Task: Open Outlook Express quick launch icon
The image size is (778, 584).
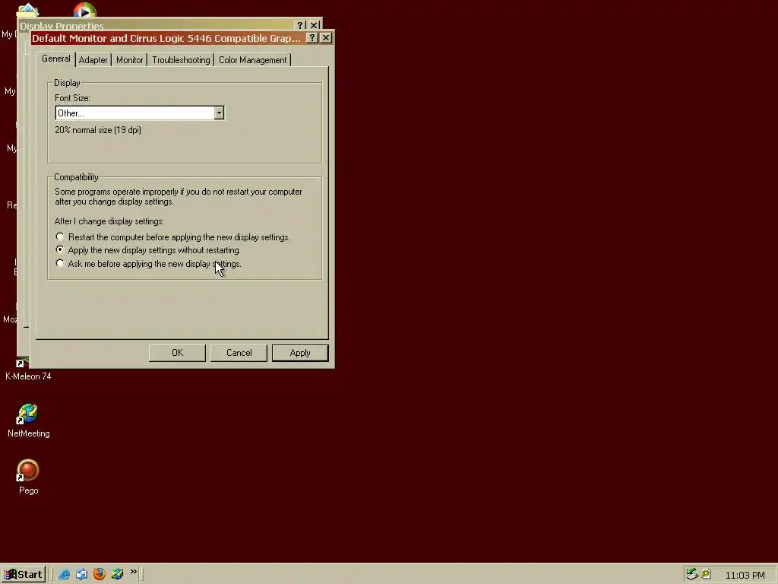Action: pyautogui.click(x=81, y=574)
